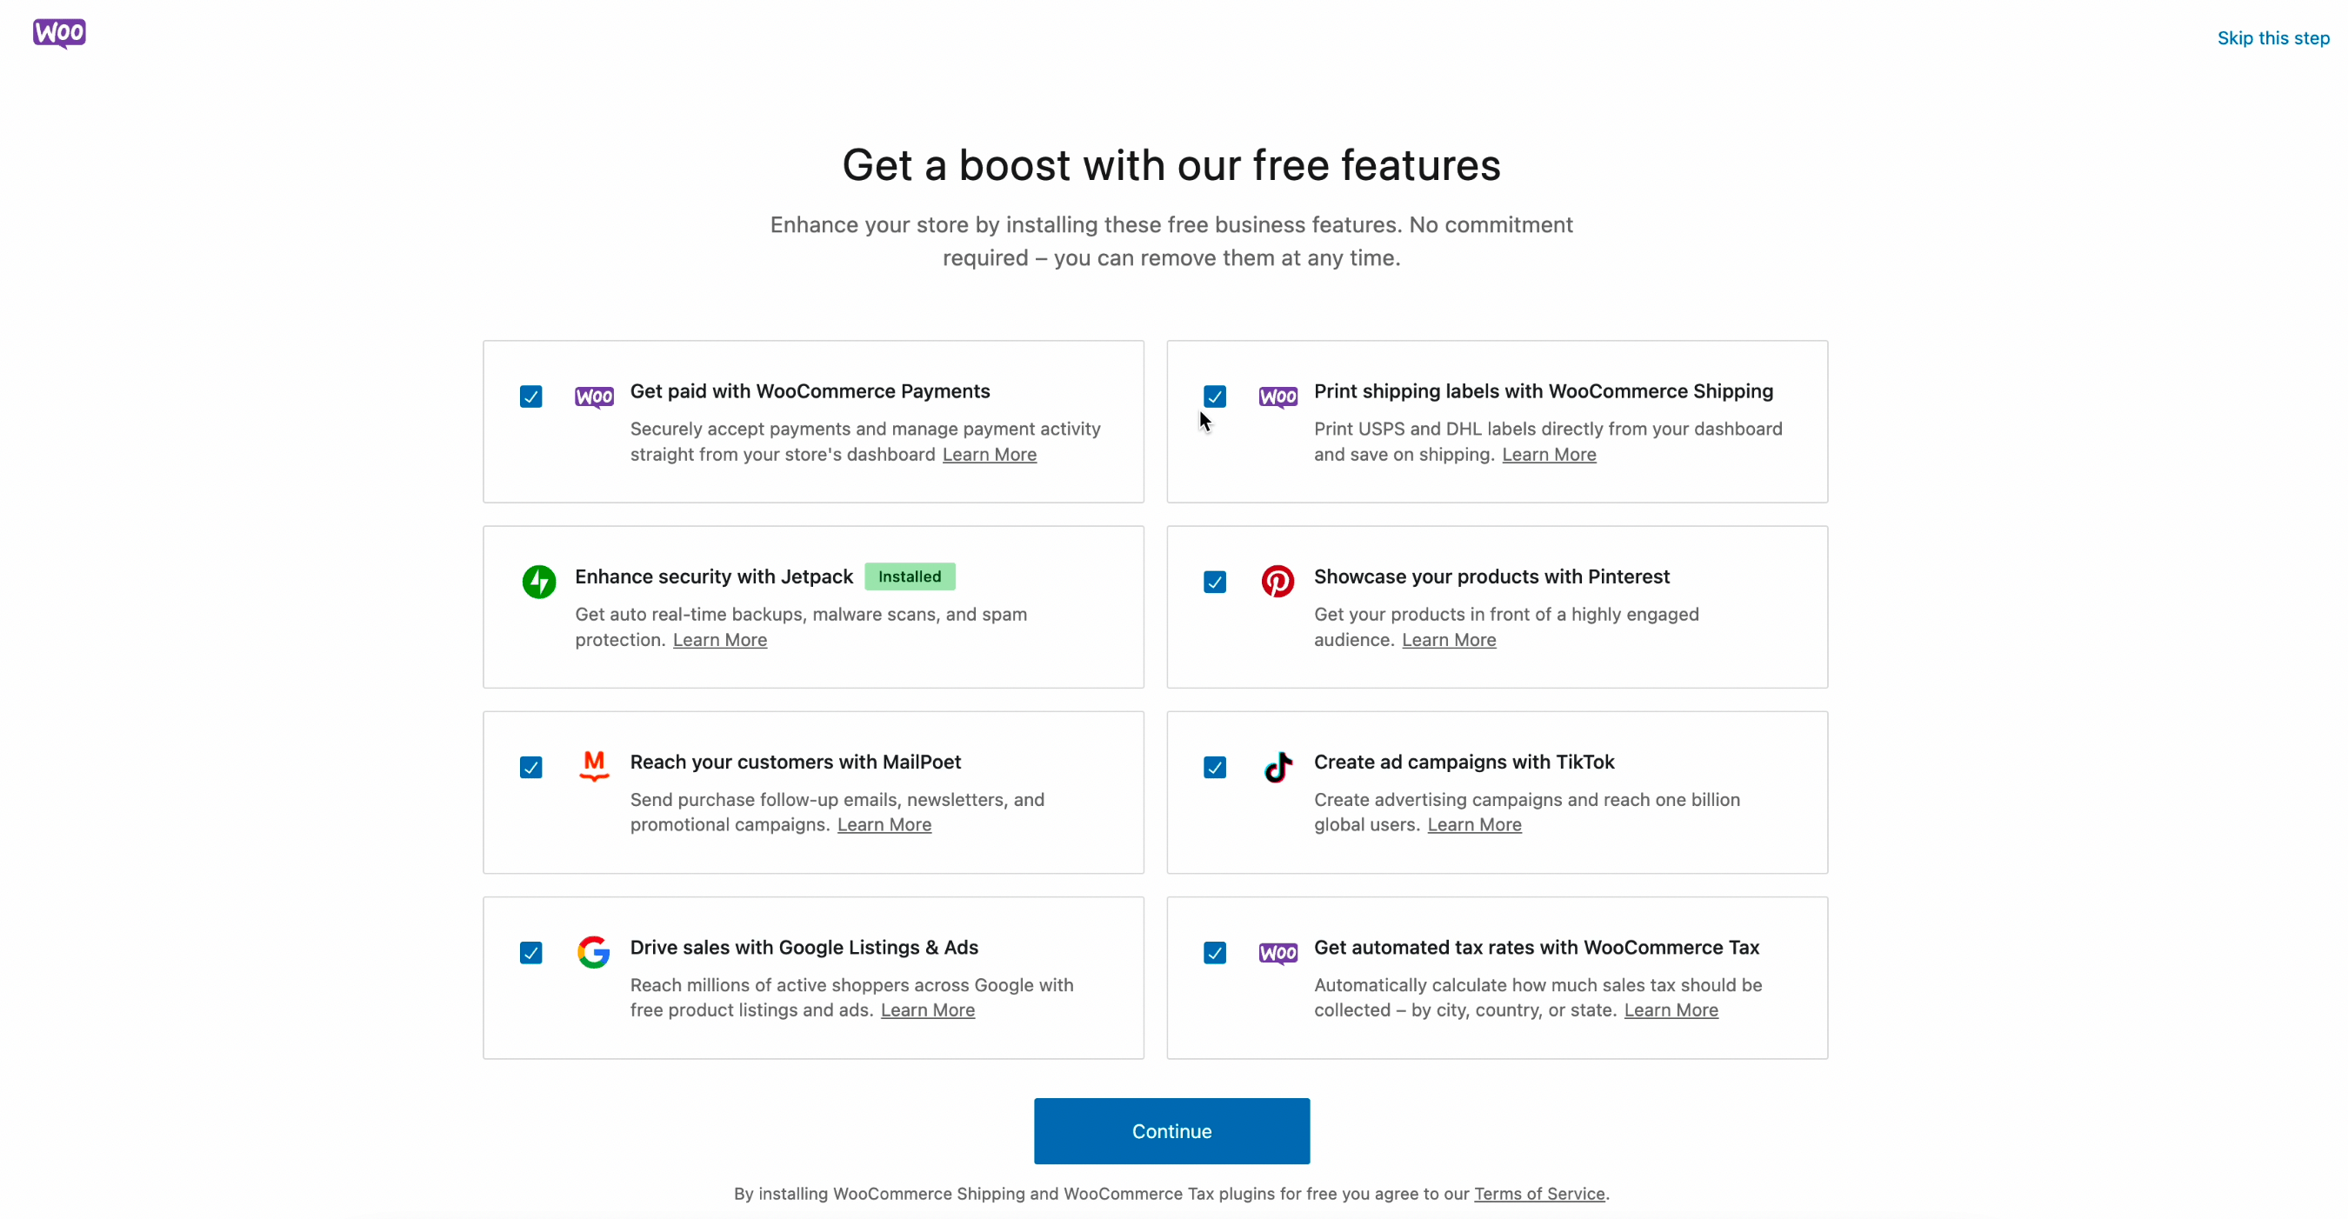Image resolution: width=2348 pixels, height=1219 pixels.
Task: Click the Woo icon next to WooCommerce Shipping
Action: click(1277, 396)
